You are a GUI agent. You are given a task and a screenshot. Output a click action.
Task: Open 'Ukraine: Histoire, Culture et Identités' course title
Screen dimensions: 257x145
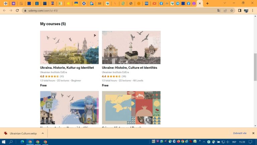[129, 68]
